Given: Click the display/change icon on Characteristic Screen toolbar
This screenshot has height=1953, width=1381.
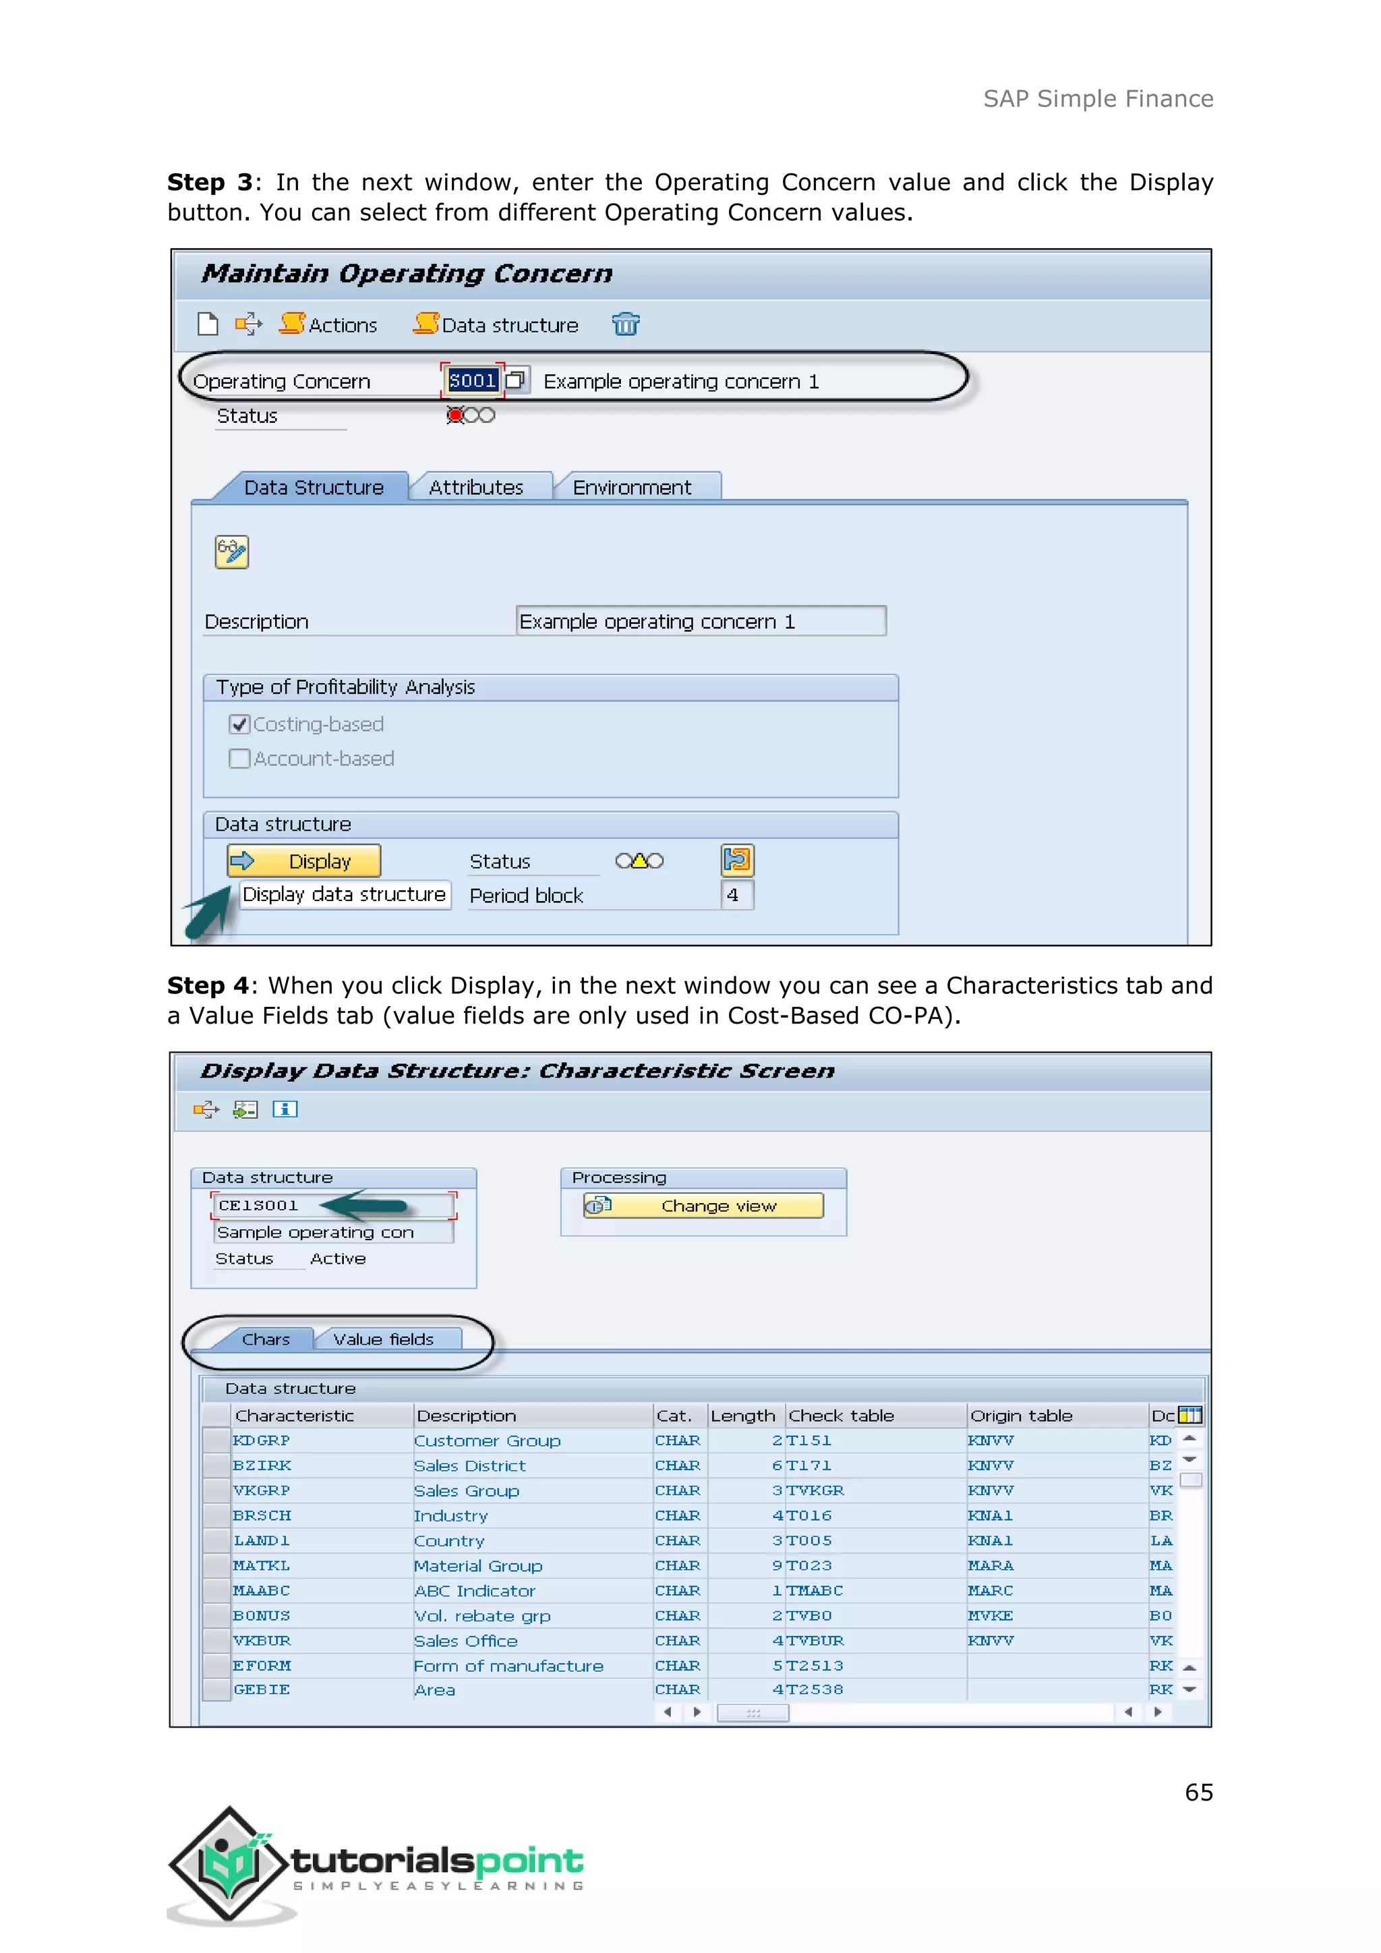Looking at the screenshot, I should (x=206, y=1109).
